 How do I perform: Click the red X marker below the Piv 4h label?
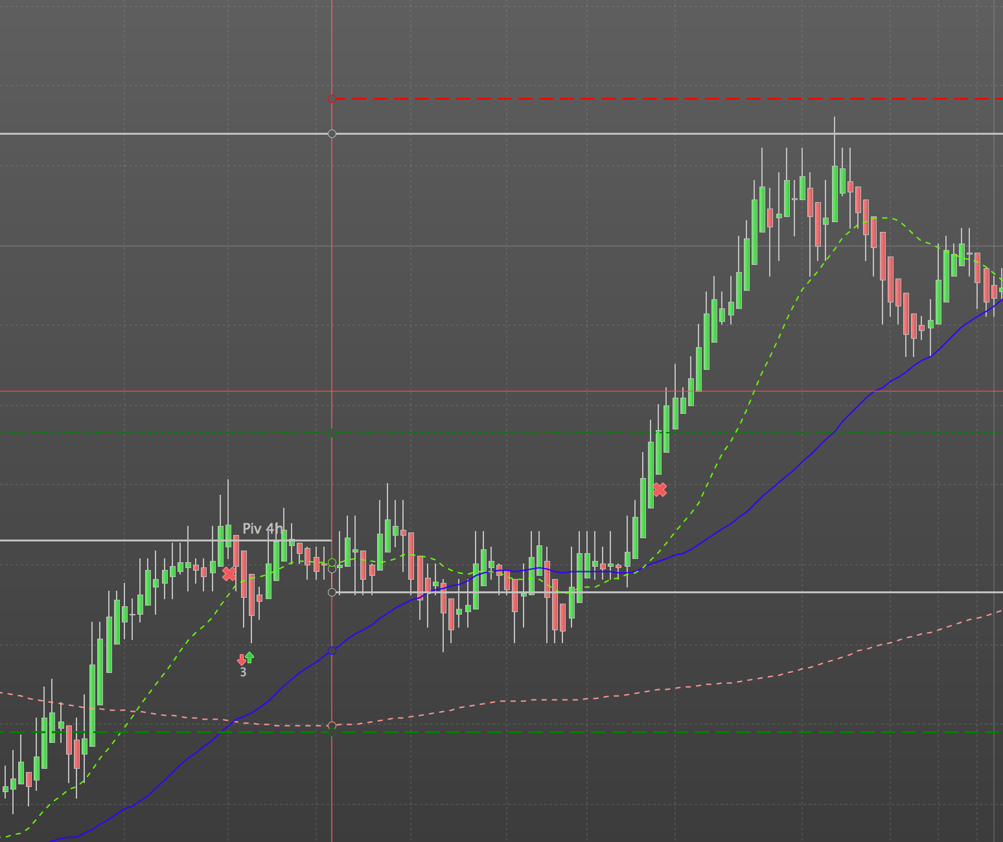click(x=229, y=573)
